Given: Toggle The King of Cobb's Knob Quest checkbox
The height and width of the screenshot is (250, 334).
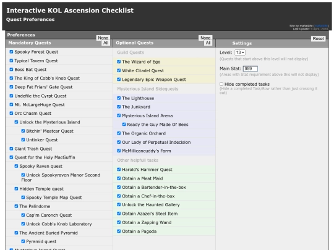Looking at the screenshot, I should pos(11,78).
